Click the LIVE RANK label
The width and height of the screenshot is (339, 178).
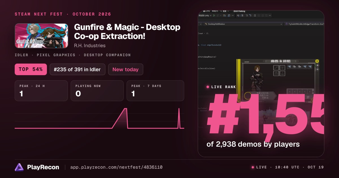coord(223,87)
